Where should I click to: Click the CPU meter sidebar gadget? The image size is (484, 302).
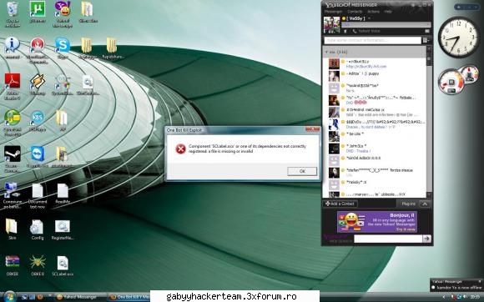click(x=458, y=80)
